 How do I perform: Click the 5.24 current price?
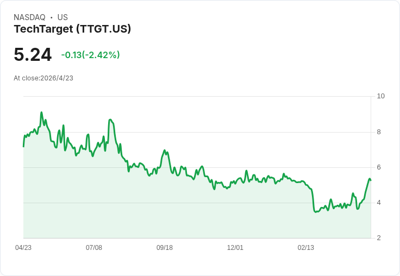tap(33, 54)
